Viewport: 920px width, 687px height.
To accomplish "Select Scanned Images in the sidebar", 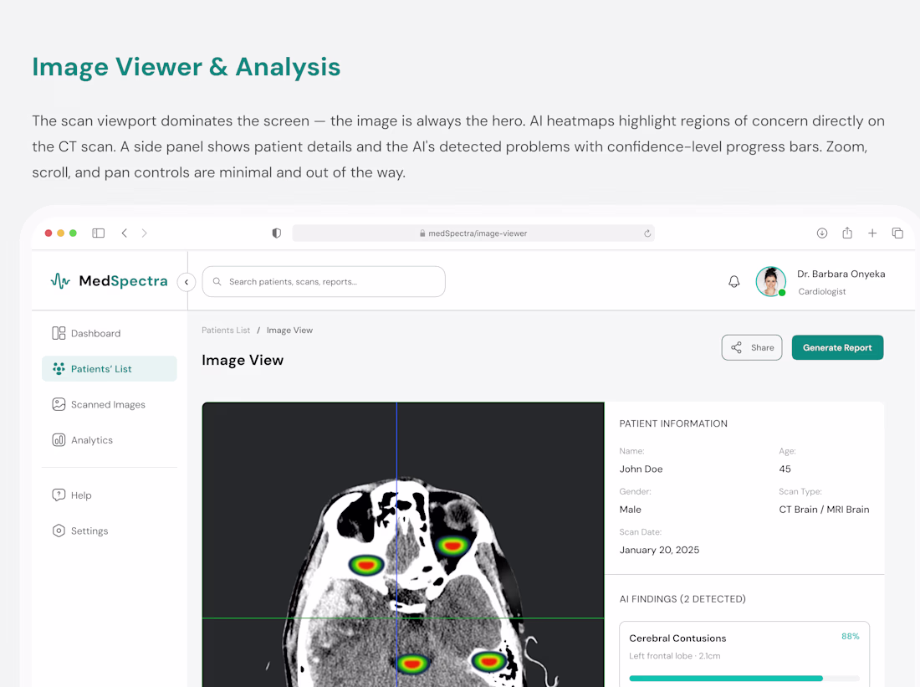I will (108, 404).
